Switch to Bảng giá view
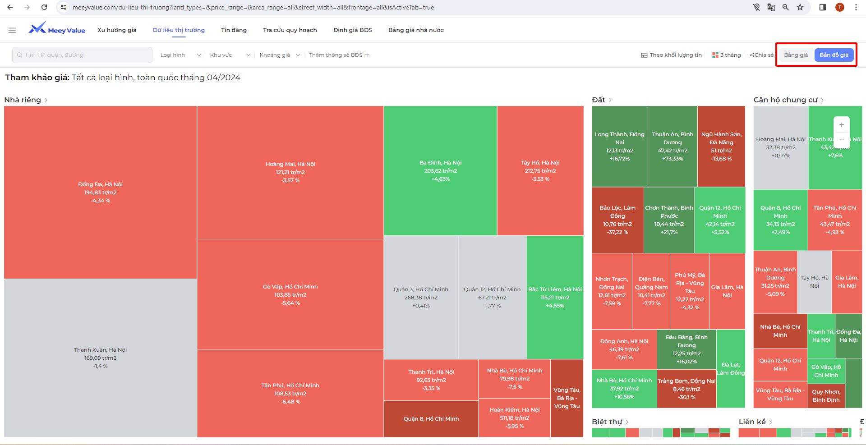Viewport: 866px width, 445px height. coord(796,55)
